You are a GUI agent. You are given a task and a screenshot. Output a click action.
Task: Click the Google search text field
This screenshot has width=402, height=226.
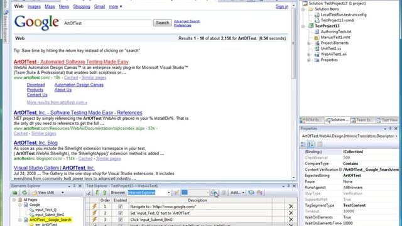(x=107, y=23)
